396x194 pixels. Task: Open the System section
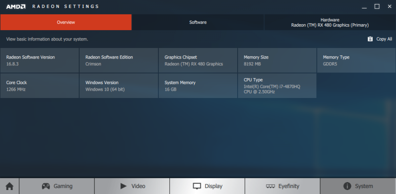pyautogui.click(x=358, y=186)
